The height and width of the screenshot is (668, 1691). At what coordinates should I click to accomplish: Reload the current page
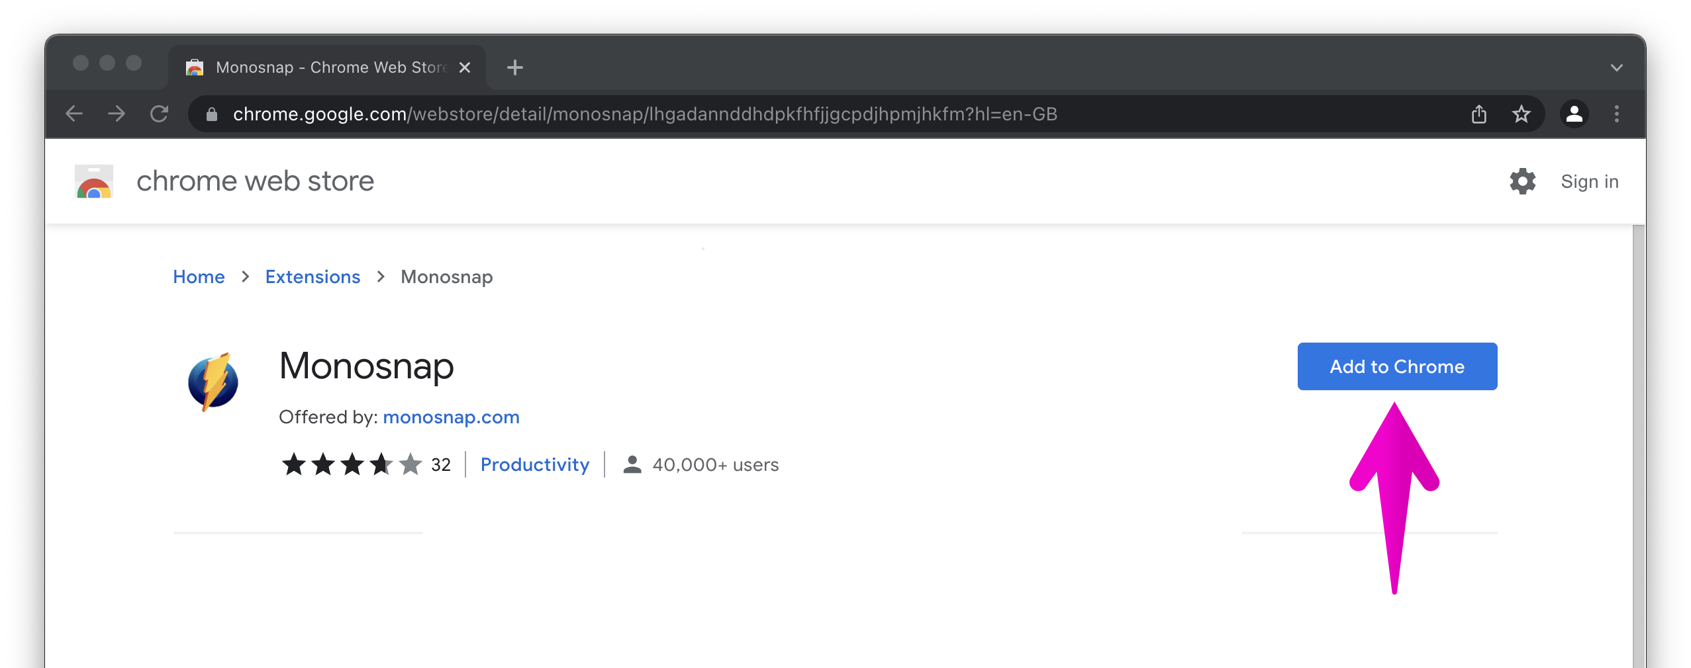point(159,114)
